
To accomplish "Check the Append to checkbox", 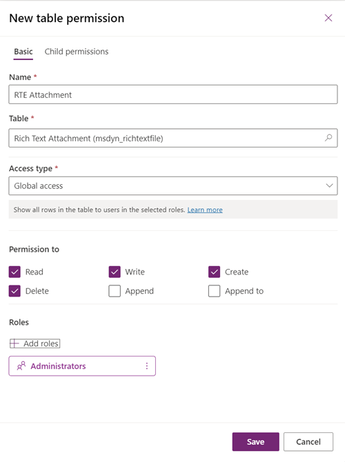I will tap(215, 291).
